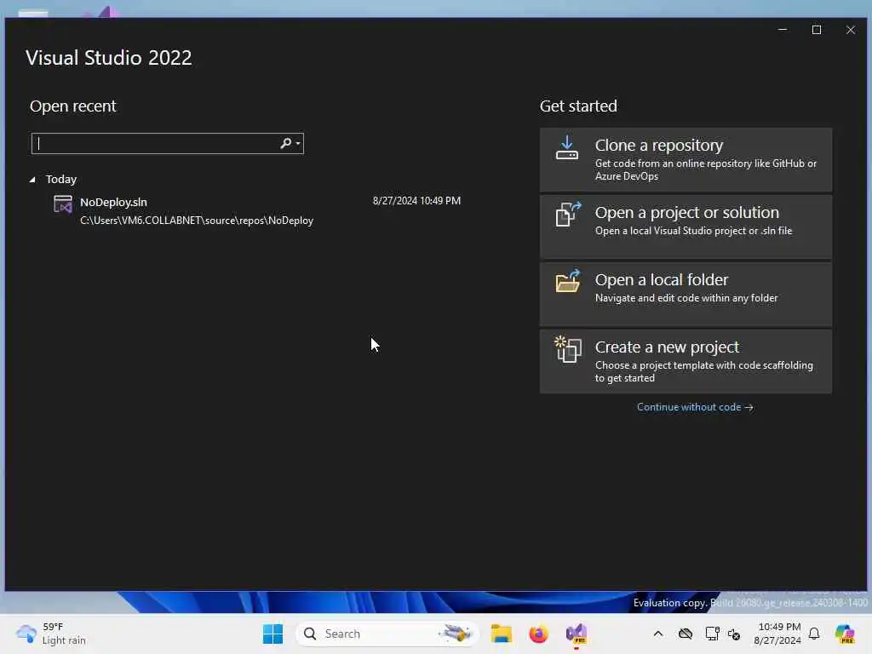Click the Clone a repository download icon
Image resolution: width=872 pixels, height=654 pixels.
click(x=566, y=148)
